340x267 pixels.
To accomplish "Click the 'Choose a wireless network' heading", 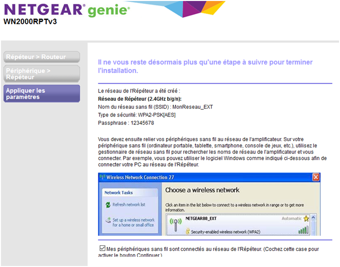I will pyautogui.click(x=202, y=190).
